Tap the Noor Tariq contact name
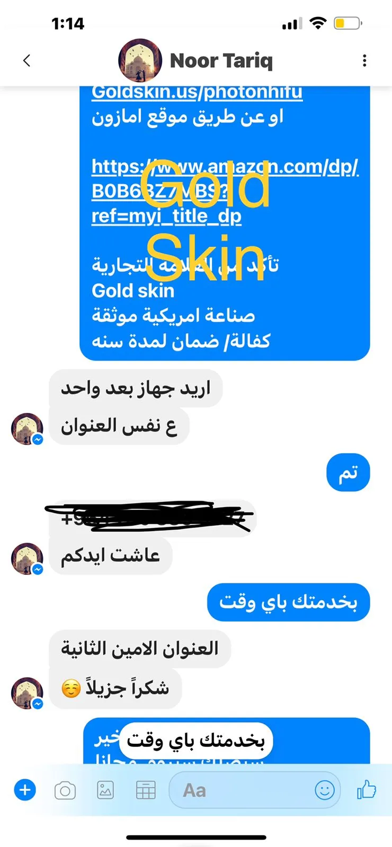This screenshot has width=392, height=847. click(221, 61)
